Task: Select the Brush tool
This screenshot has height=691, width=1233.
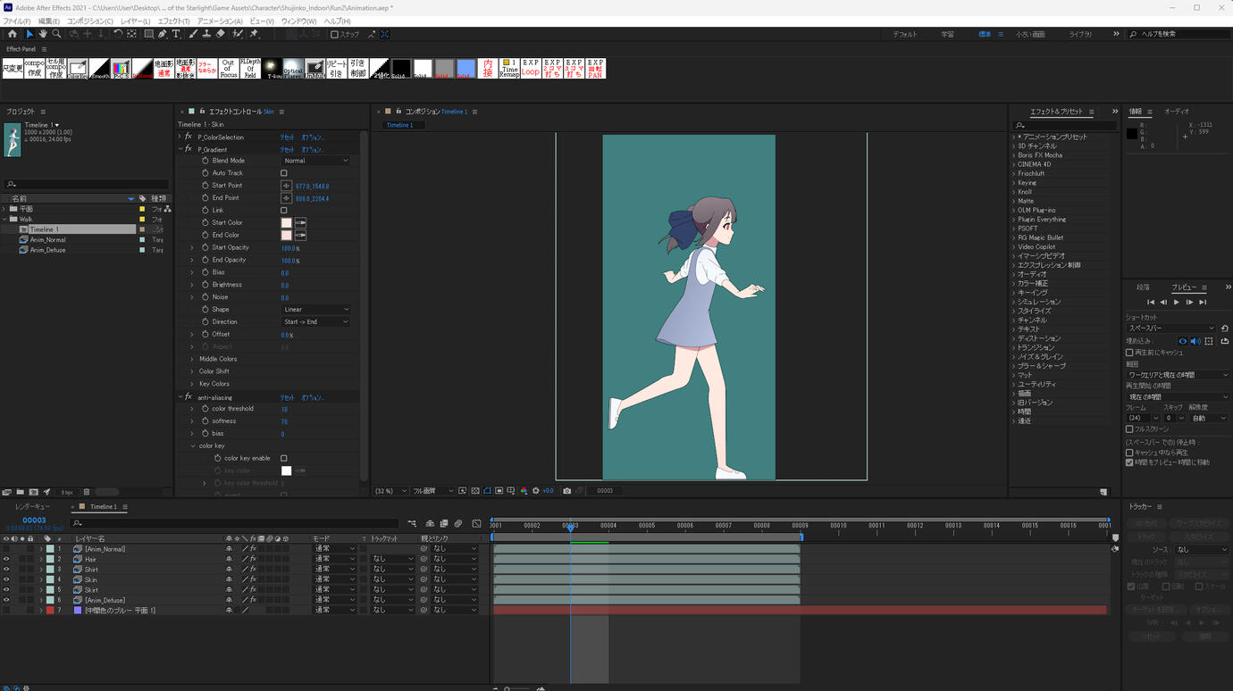Action: pyautogui.click(x=194, y=34)
